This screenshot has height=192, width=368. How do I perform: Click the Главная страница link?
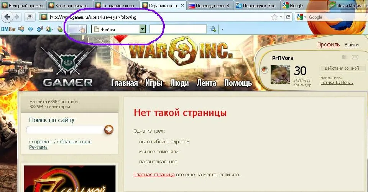(x=154, y=174)
